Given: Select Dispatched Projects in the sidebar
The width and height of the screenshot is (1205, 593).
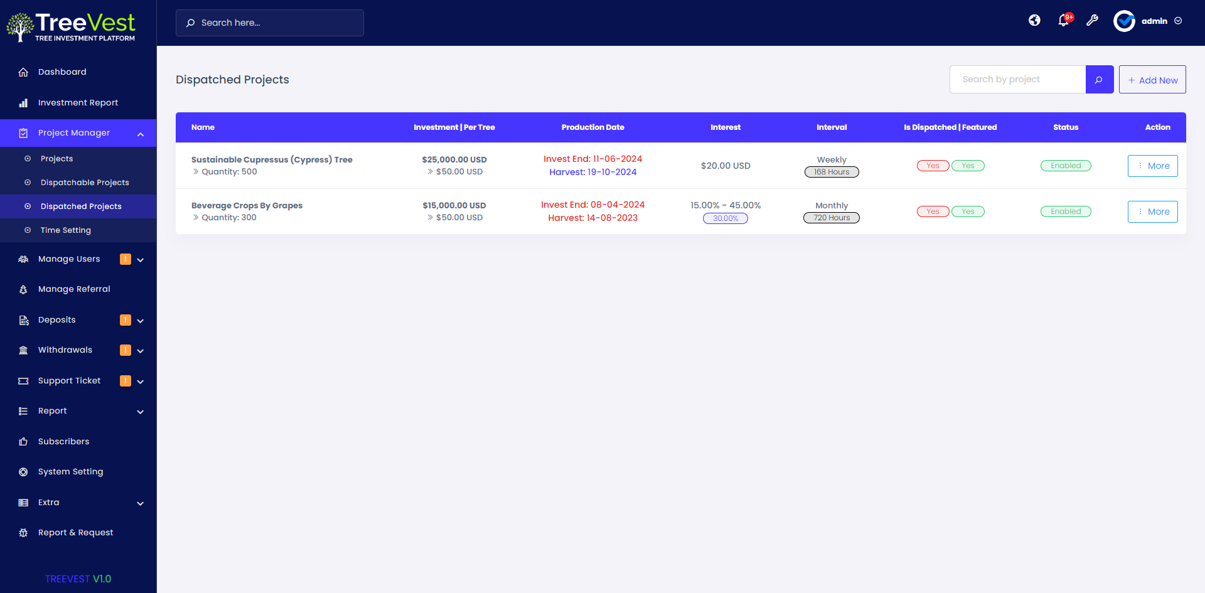Looking at the screenshot, I should (x=78, y=206).
